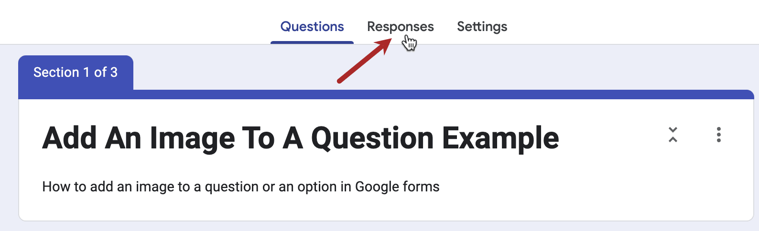Click "Google forms" in the description
The height and width of the screenshot is (231, 759).
coord(397,187)
